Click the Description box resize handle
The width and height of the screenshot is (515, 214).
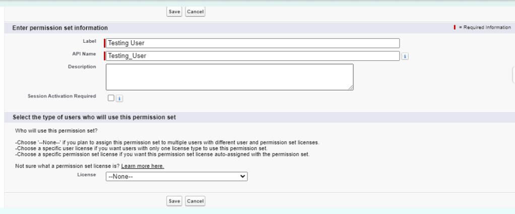350,87
